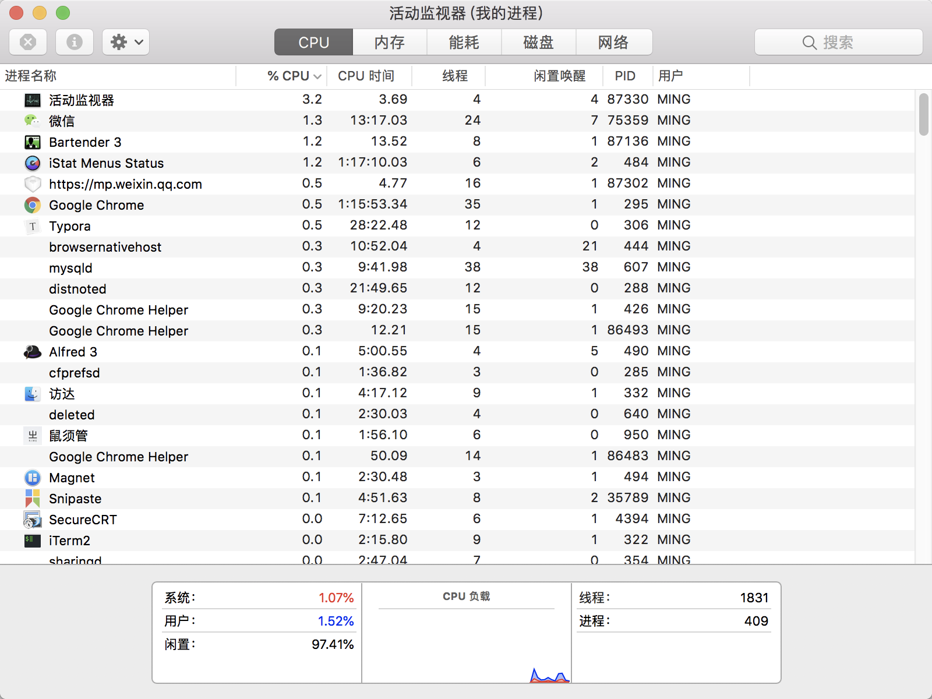Switch to the 网络 network tab

pyautogui.click(x=614, y=42)
